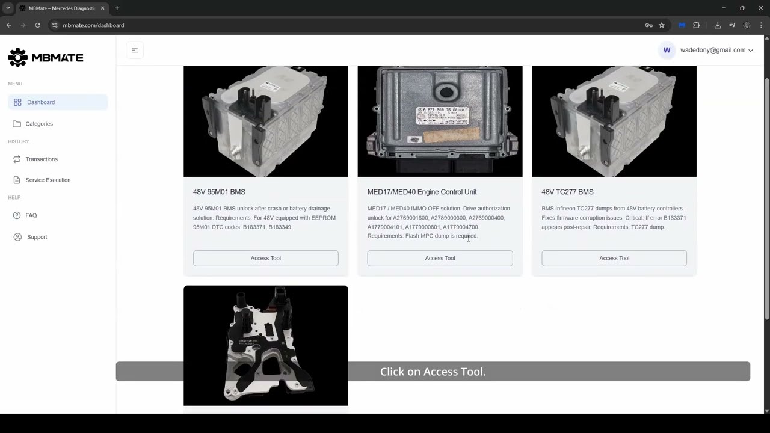Open the browser extensions puzzle icon

click(696, 25)
